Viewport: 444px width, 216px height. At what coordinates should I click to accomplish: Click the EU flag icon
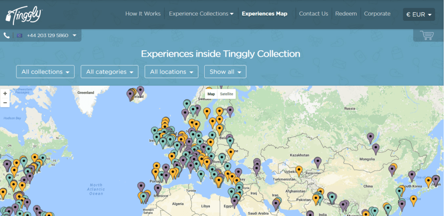pyautogui.click(x=20, y=35)
